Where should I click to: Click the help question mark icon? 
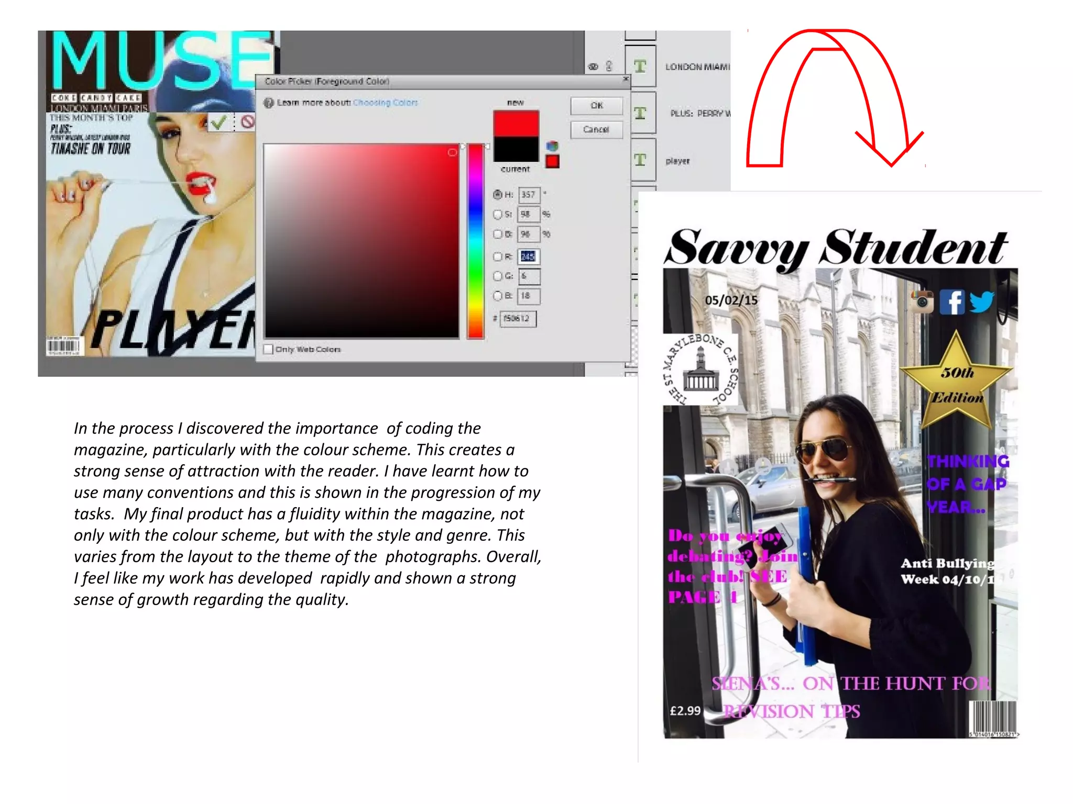click(x=269, y=103)
